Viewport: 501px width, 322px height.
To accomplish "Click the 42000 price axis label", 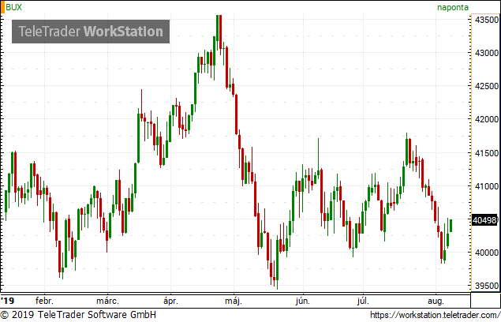I will (487, 119).
